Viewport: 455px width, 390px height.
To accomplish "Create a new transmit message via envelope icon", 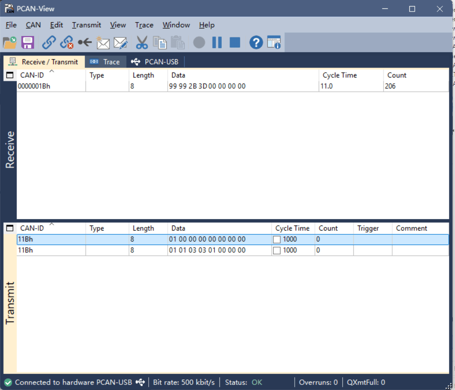I will (x=103, y=43).
